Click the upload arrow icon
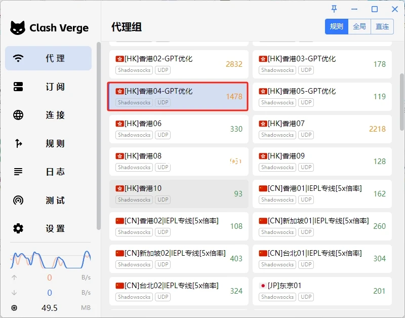This screenshot has height=318, width=405. coord(14,277)
